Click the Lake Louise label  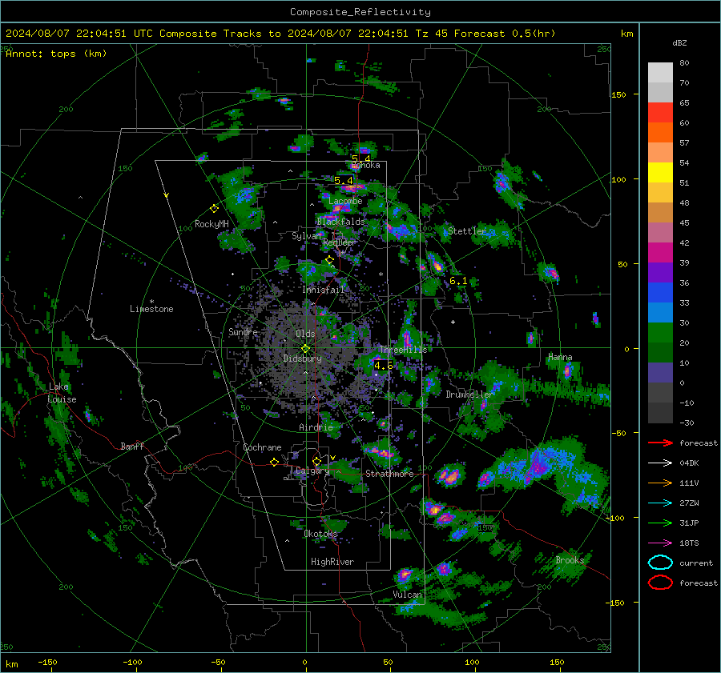click(62, 393)
